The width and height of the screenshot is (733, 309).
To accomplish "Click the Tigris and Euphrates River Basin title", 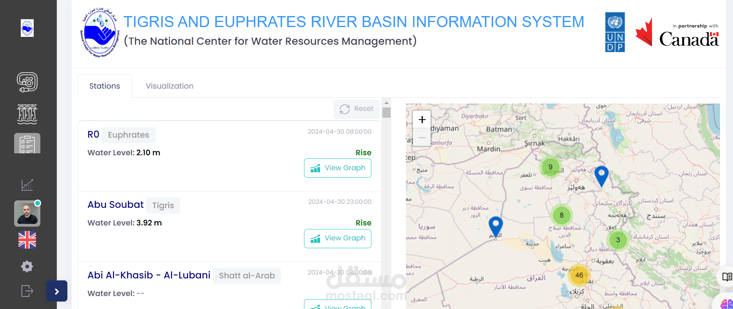I will click(x=354, y=22).
